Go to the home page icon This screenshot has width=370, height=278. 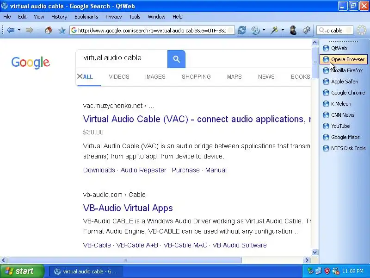(49, 30)
